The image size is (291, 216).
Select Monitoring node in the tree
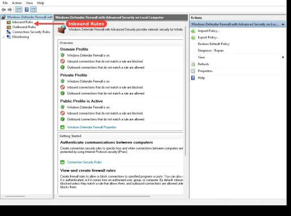coord(20,37)
